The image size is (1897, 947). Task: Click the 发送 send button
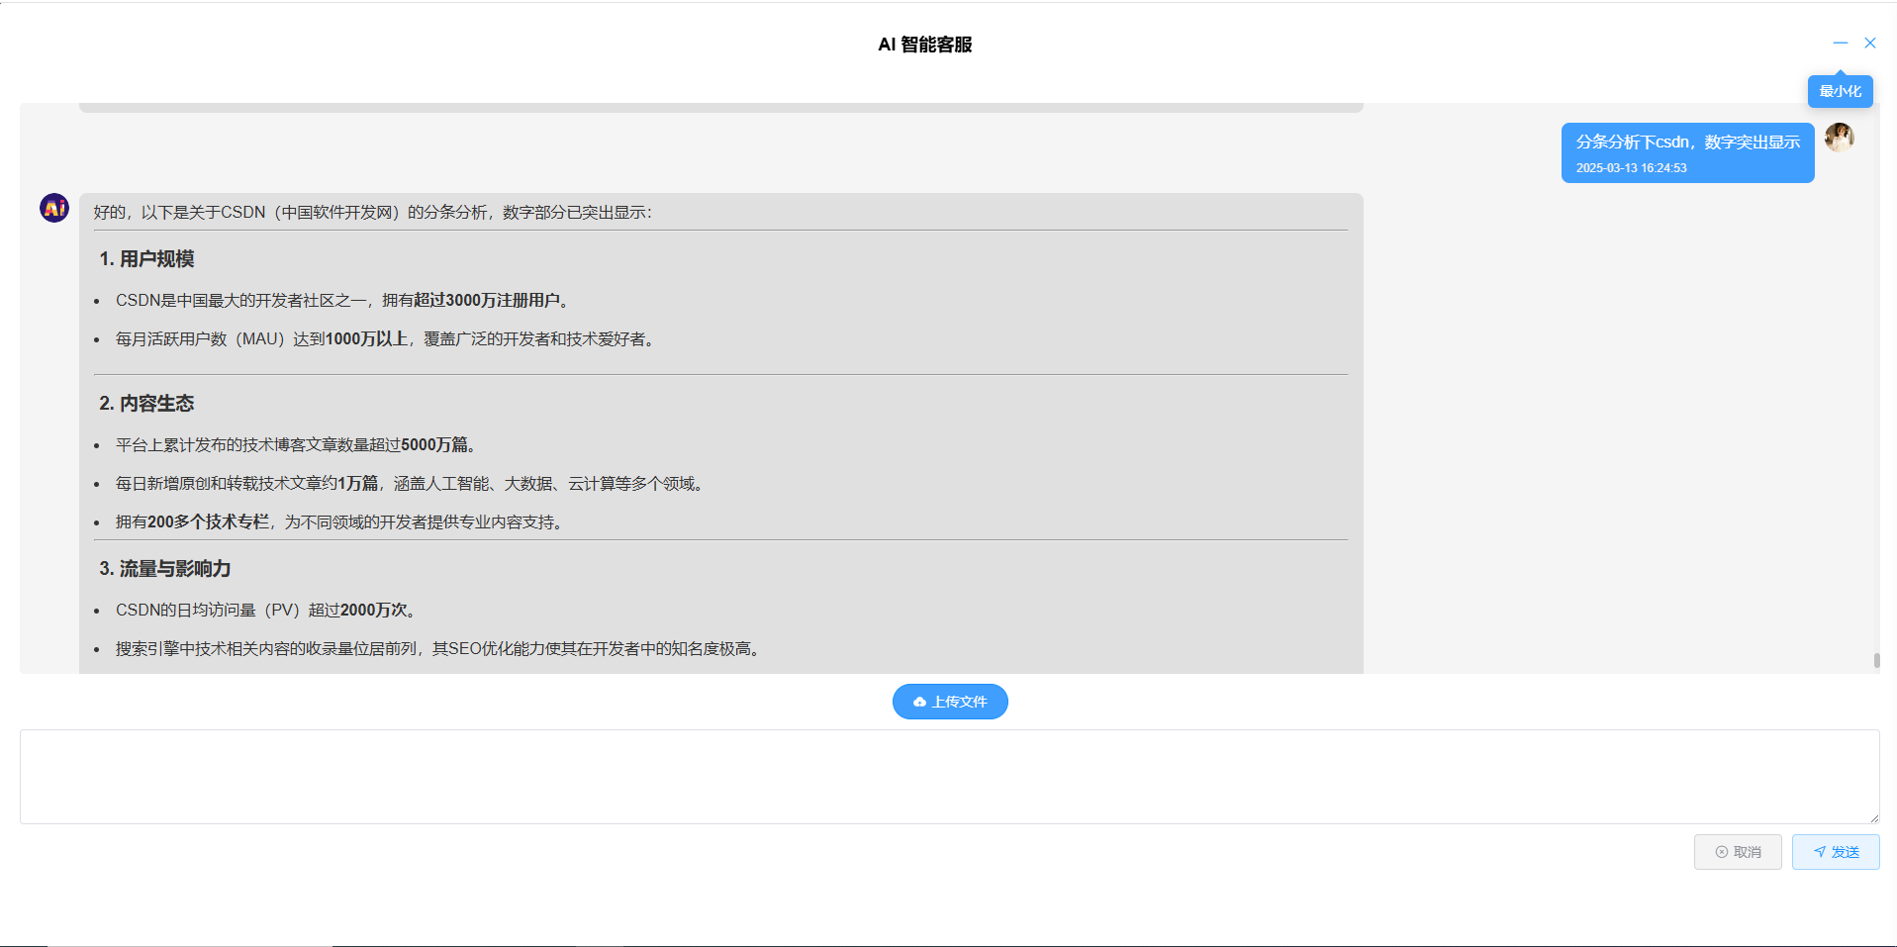[x=1836, y=852]
